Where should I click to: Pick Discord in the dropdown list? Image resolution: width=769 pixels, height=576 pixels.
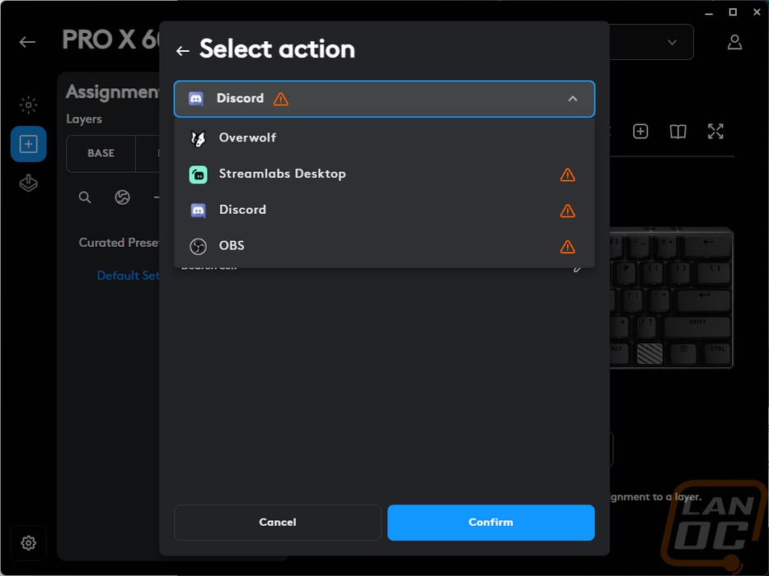click(x=384, y=210)
